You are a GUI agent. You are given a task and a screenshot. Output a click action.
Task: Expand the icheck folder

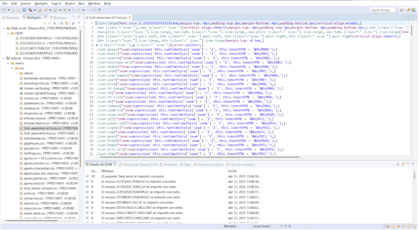coord(17,73)
